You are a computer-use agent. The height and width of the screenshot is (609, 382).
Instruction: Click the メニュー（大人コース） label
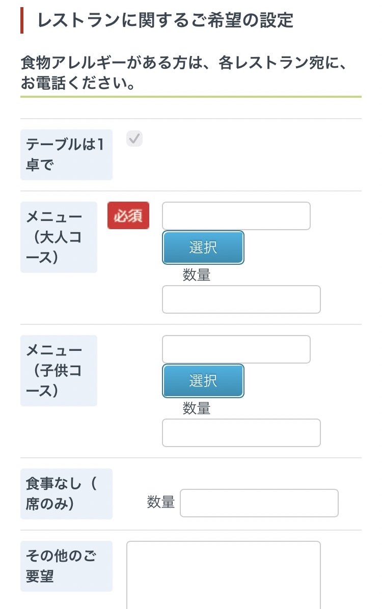pyautogui.click(x=59, y=237)
